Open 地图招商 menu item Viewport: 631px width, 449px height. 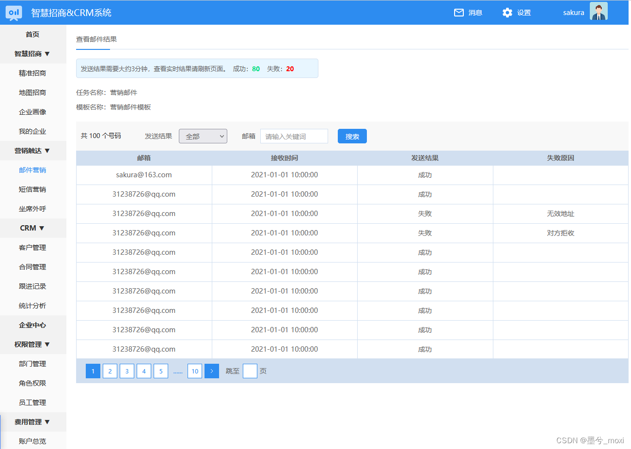coord(32,93)
